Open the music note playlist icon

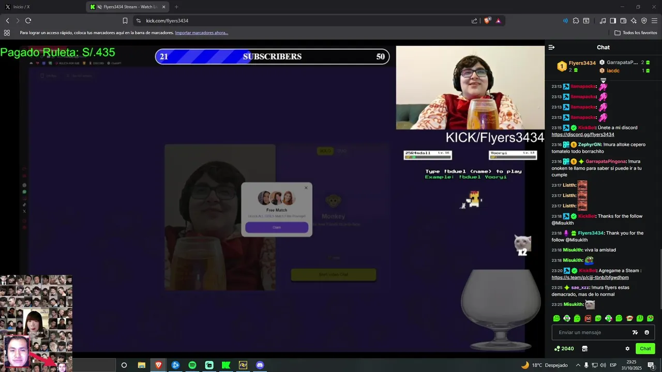[603, 21]
